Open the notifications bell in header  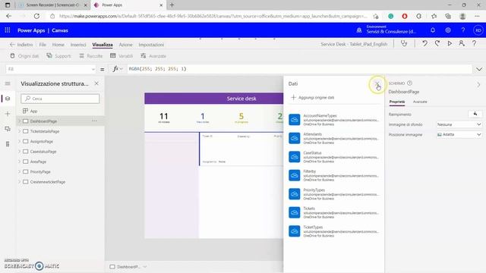point(433,30)
